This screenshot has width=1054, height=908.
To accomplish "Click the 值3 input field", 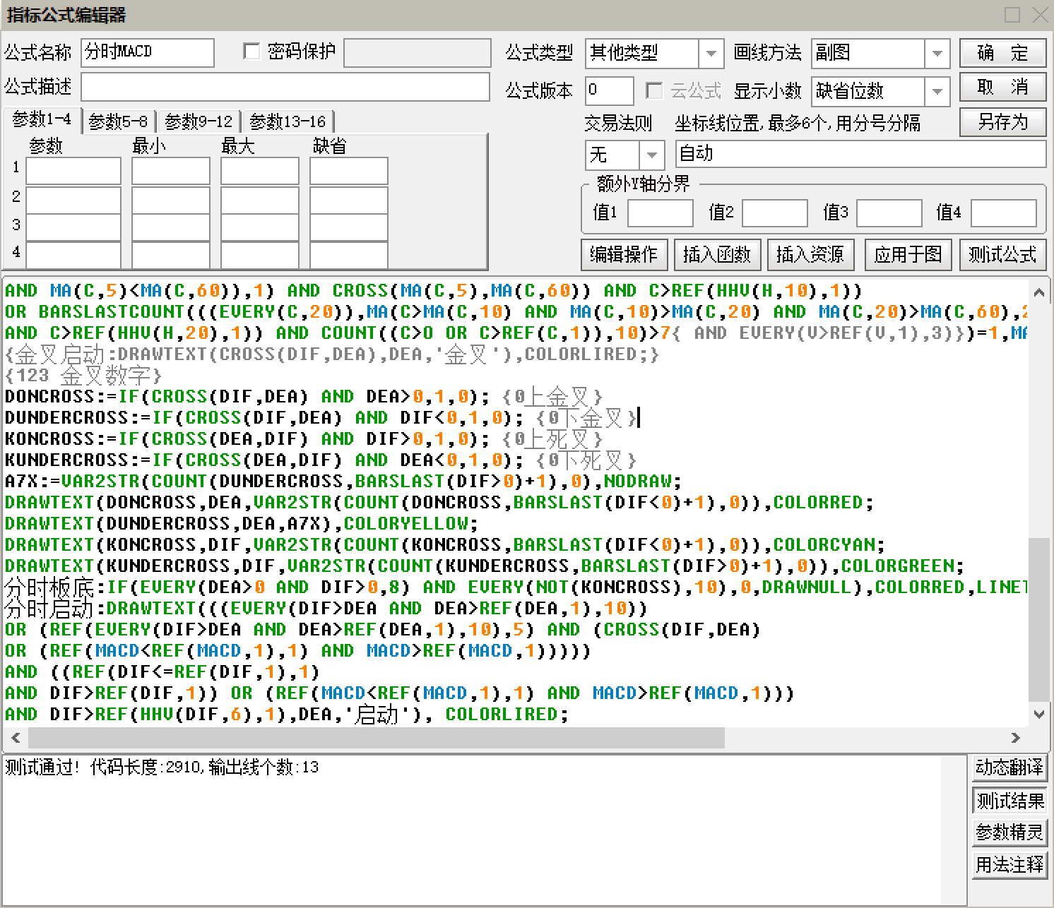I will (x=889, y=213).
